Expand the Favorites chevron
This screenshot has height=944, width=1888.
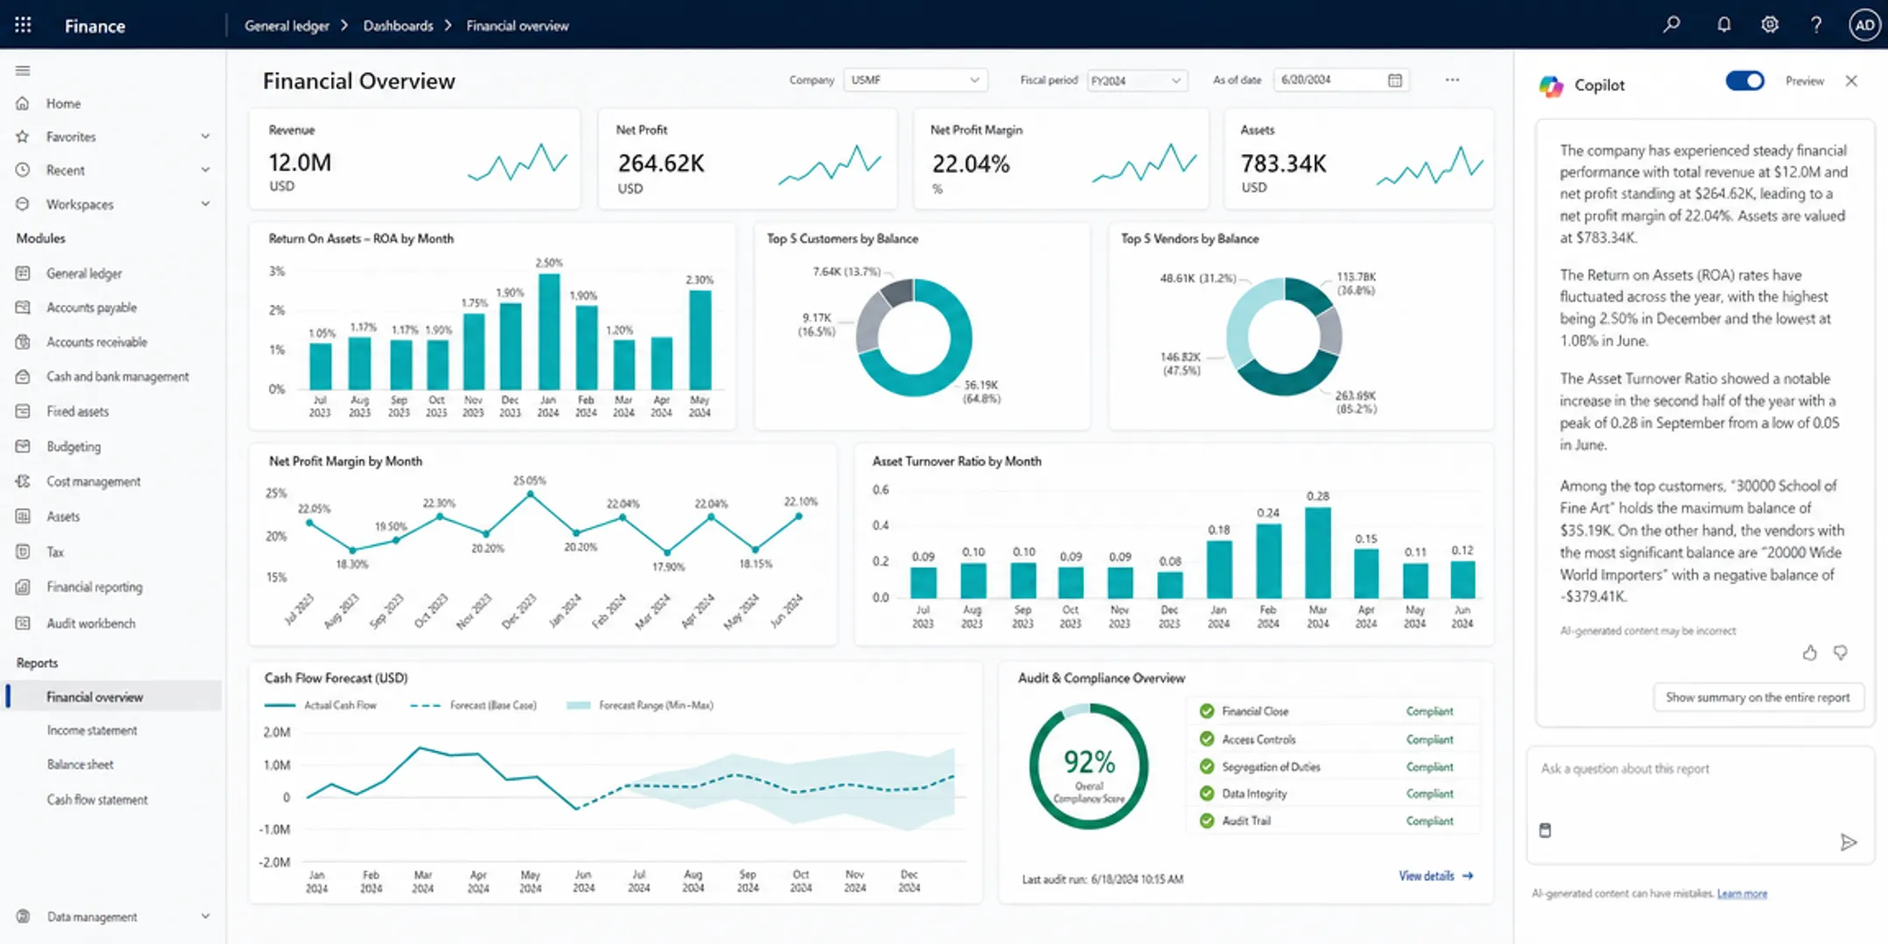[x=205, y=136]
